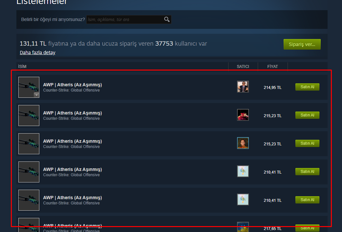Open seller avatar for 214,95 TL listing
Image resolution: width=342 pixels, height=232 pixels.
point(243,87)
